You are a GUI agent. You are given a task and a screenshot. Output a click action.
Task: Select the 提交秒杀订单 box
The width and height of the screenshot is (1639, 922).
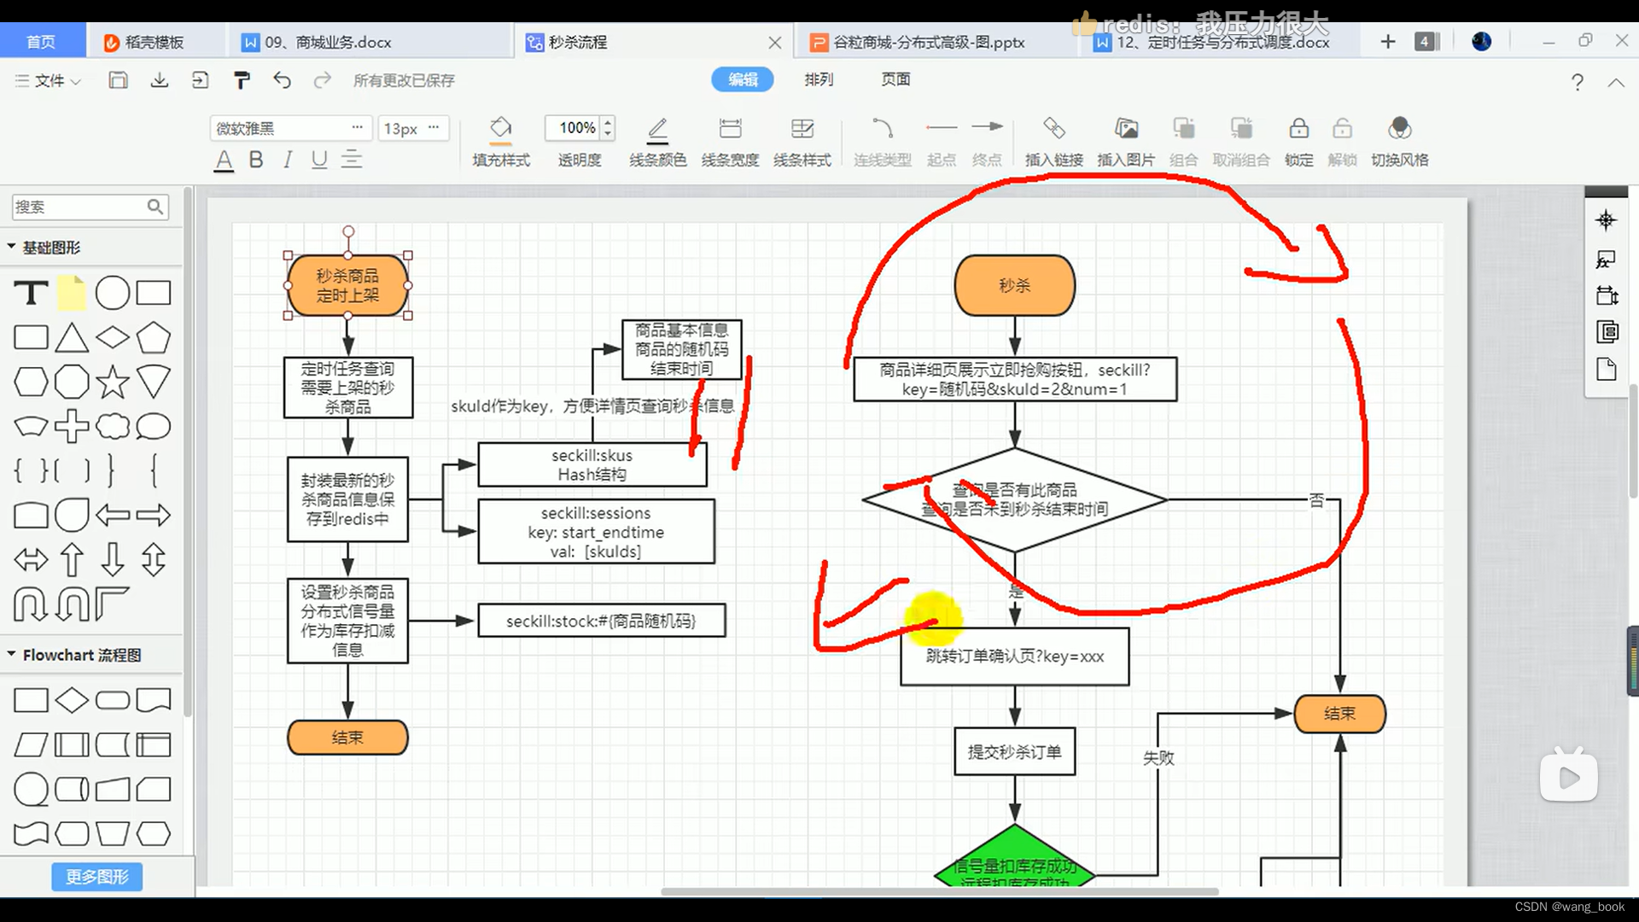tap(1015, 751)
